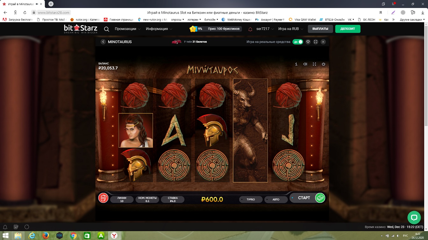
Task: Open the Аккаунт | Payeer bookmark
Action: point(270,20)
